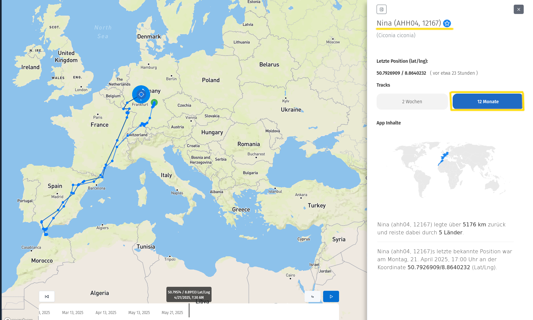Click May 13, 2025 timeline label
This screenshot has width=533, height=320.
pos(139,313)
